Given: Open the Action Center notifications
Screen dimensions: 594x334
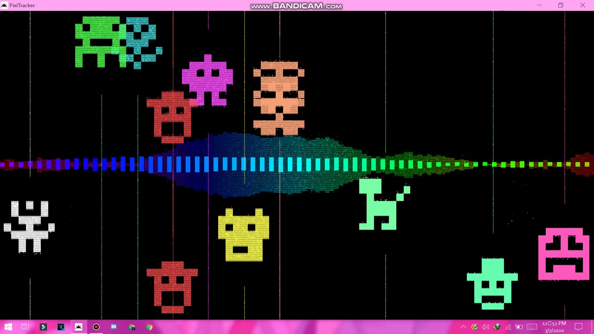Looking at the screenshot, I should pos(579,327).
